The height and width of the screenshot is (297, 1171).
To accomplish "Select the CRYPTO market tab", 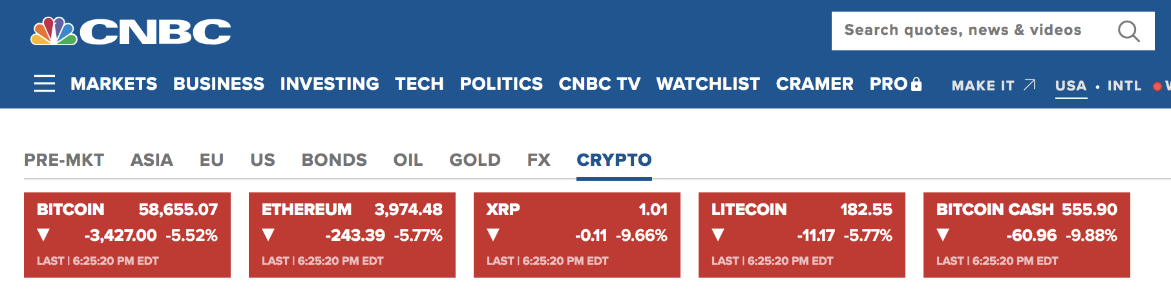I will click(x=614, y=160).
